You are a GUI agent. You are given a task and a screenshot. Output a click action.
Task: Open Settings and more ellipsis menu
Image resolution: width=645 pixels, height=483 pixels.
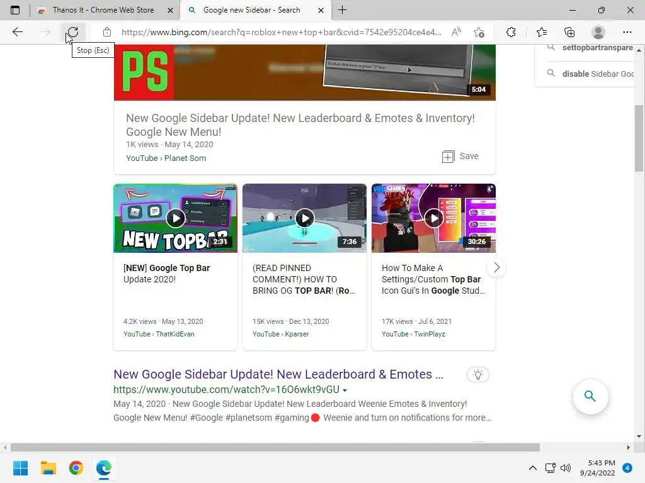[x=627, y=32]
